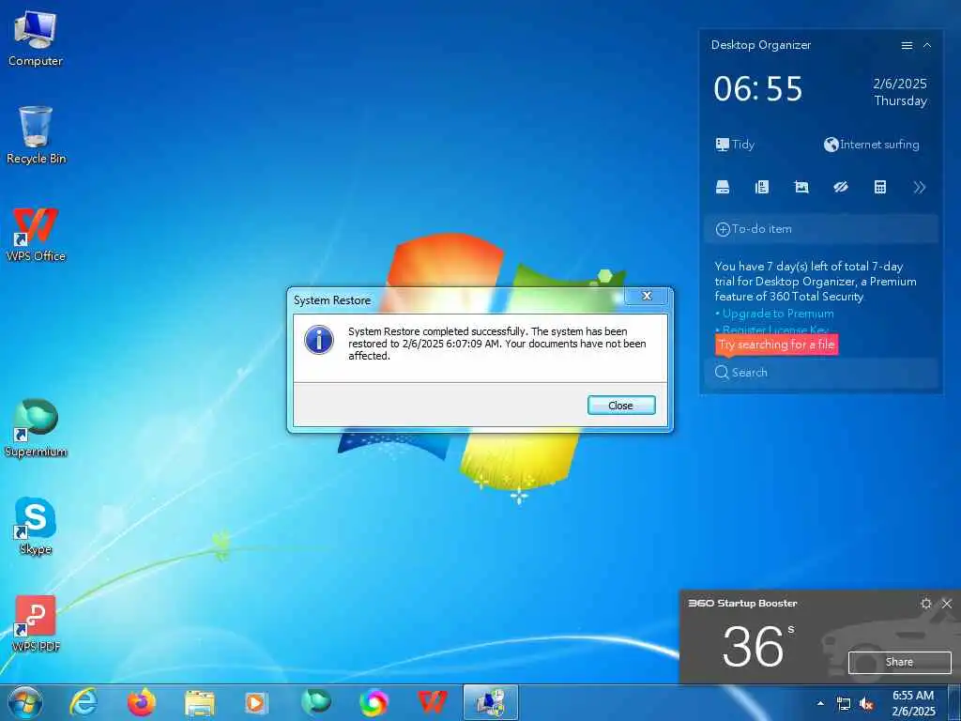Click the Upgrade to Premium link

click(x=778, y=314)
